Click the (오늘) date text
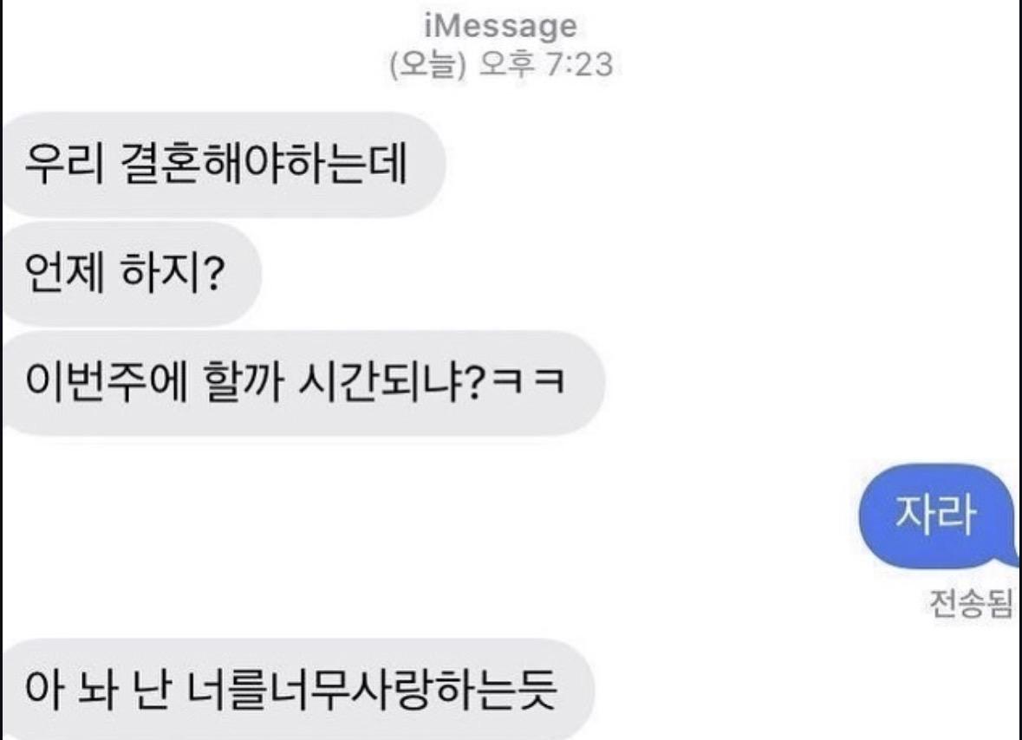Image resolution: width=1022 pixels, height=740 pixels. 428,64
